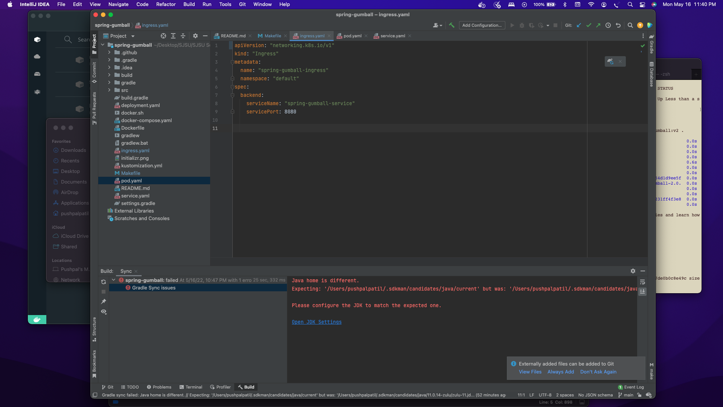Click Git Update Project arrow icon
This screenshot has width=723, height=407.
coord(579,25)
